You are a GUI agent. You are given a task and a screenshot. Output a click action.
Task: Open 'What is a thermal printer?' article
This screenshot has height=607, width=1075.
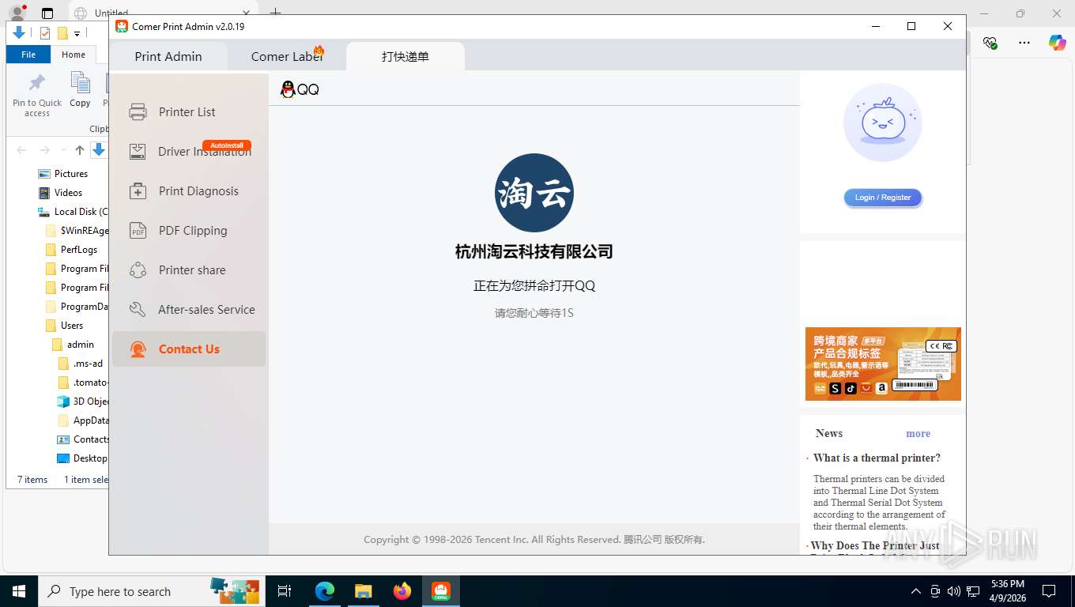(877, 458)
